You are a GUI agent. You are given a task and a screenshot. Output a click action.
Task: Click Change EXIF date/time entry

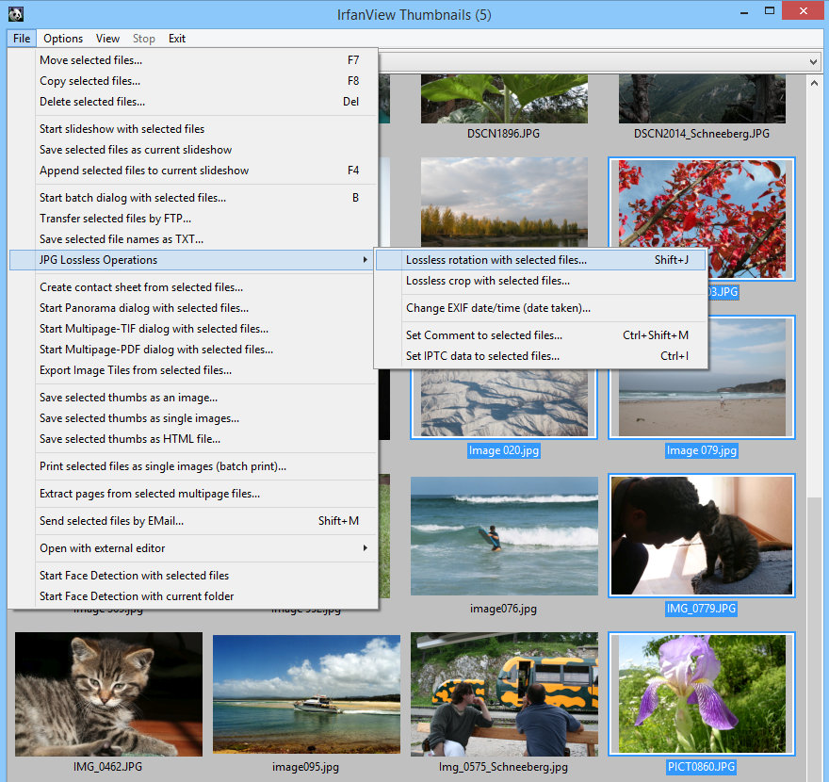497,308
